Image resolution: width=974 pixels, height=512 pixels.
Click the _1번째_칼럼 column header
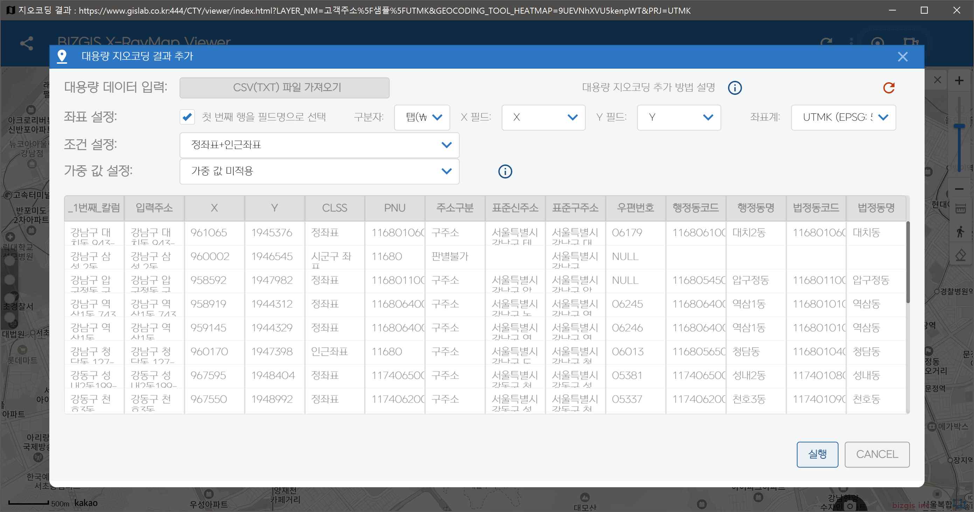(x=94, y=208)
